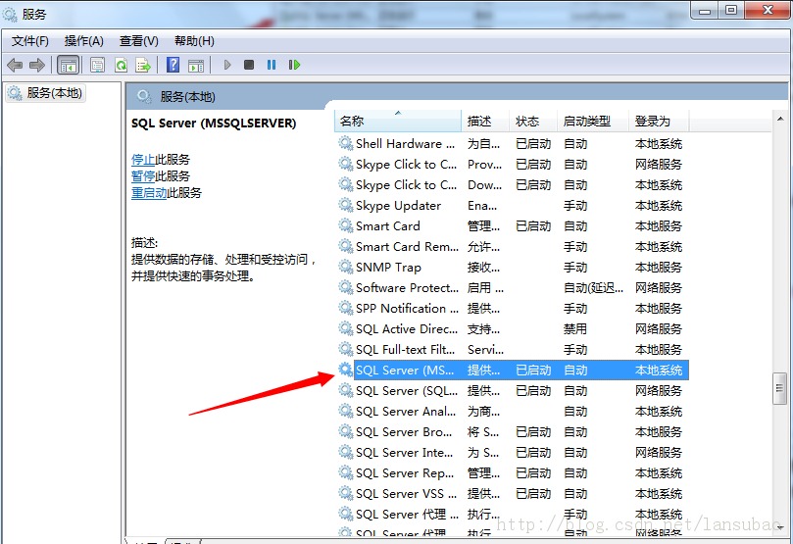Image resolution: width=793 pixels, height=544 pixels.
Task: Click the Pause Service icon
Action: coord(272,65)
